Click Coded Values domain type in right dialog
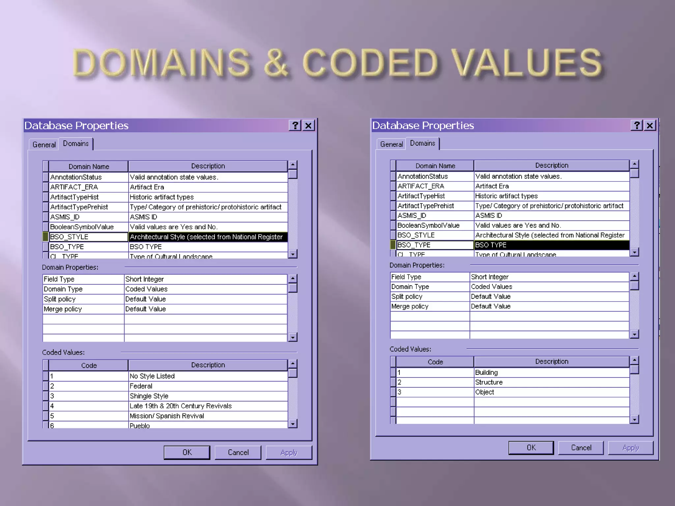Image resolution: width=675 pixels, height=506 pixels. click(x=549, y=287)
